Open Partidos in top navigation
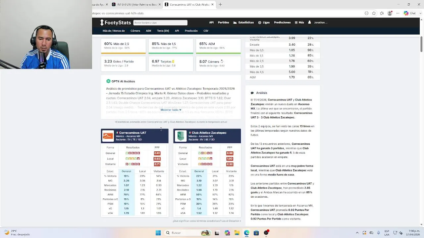The height and width of the screenshot is (238, 424). pyautogui.click(x=224, y=22)
